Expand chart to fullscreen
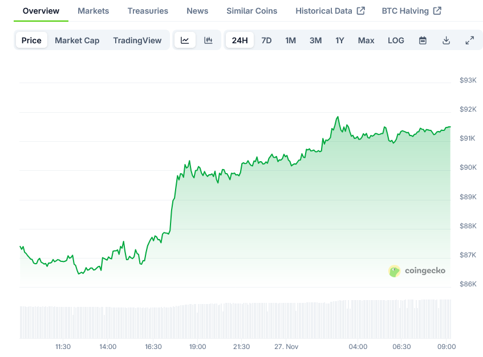The height and width of the screenshot is (357, 483). click(469, 40)
